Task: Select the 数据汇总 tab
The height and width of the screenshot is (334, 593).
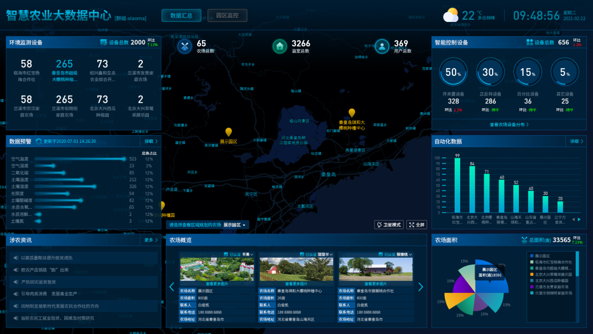Action: pyautogui.click(x=182, y=15)
